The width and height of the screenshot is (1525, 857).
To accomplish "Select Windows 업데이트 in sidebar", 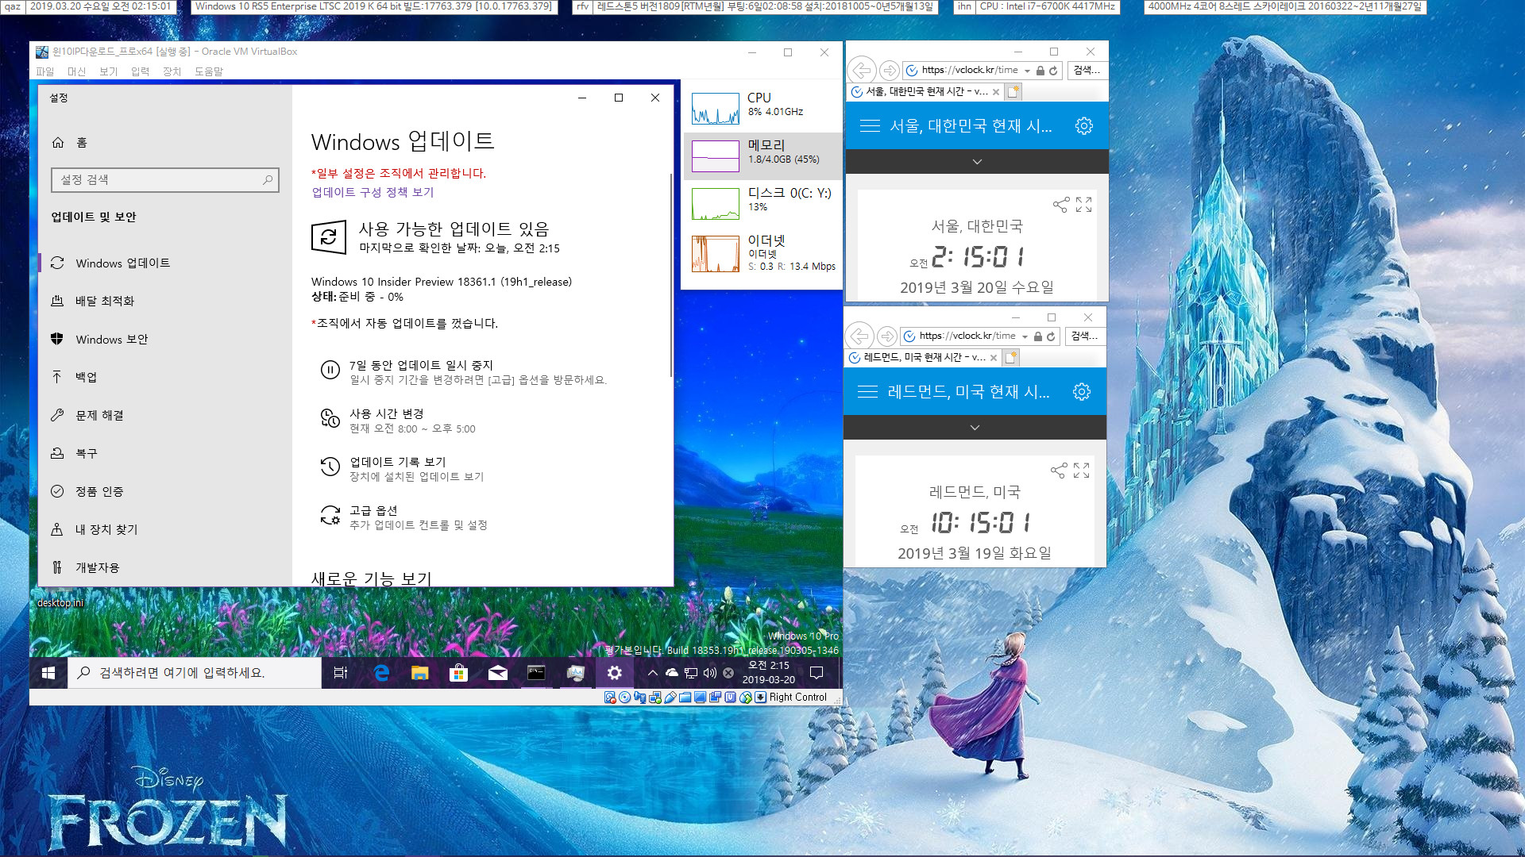I will click(165, 263).
